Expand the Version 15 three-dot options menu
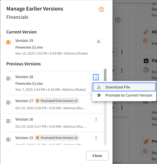The height and width of the screenshot is (164, 157). (x=96, y=138)
